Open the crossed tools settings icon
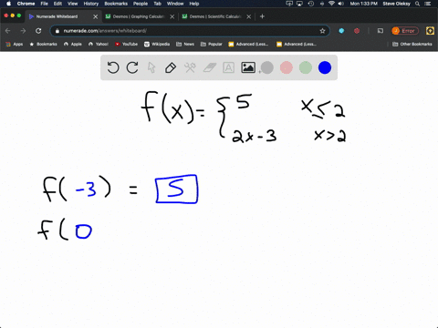This screenshot has height=328, width=438. click(190, 67)
